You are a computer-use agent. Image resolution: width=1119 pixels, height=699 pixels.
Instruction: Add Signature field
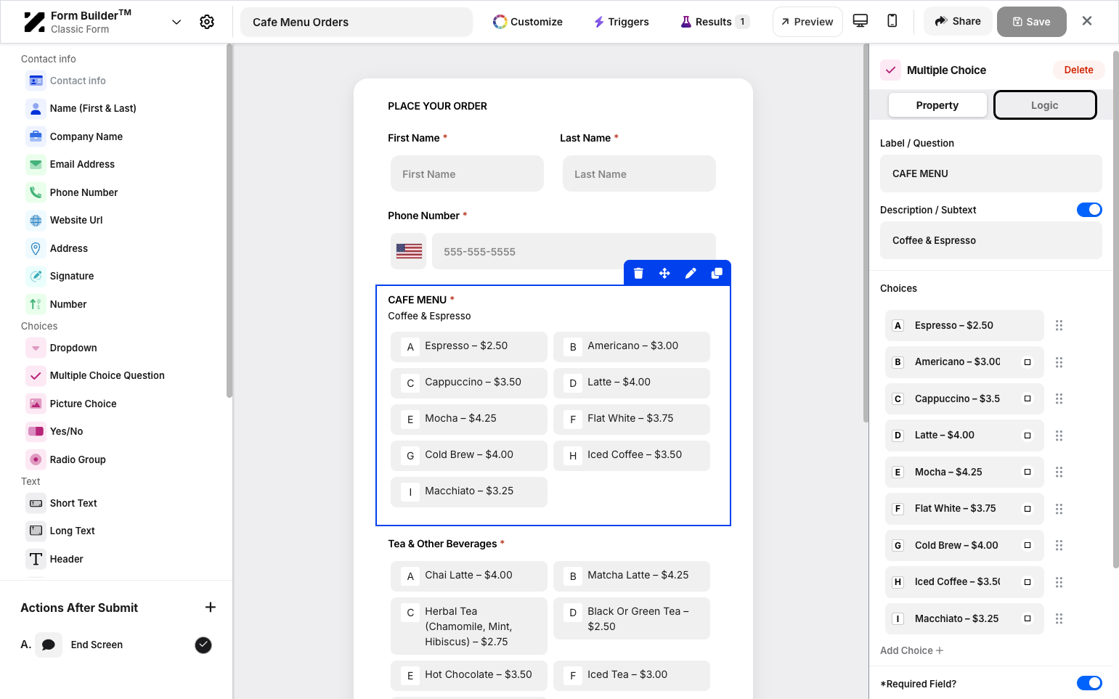point(60,276)
